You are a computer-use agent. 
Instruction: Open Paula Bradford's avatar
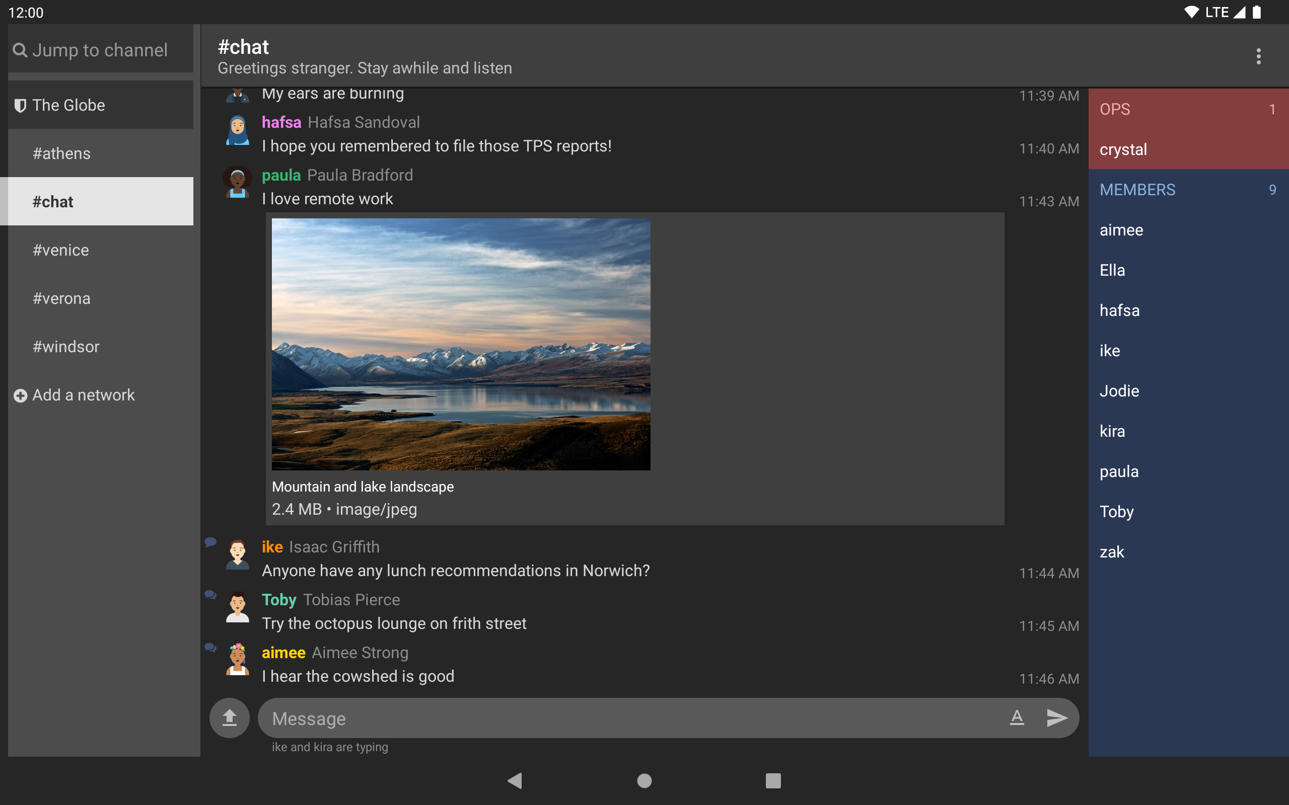pyautogui.click(x=238, y=183)
